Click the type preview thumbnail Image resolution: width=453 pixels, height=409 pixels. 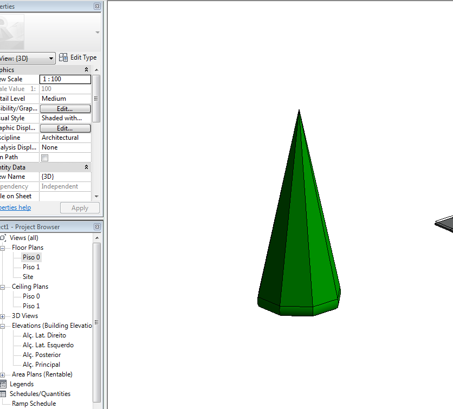pos(11,32)
